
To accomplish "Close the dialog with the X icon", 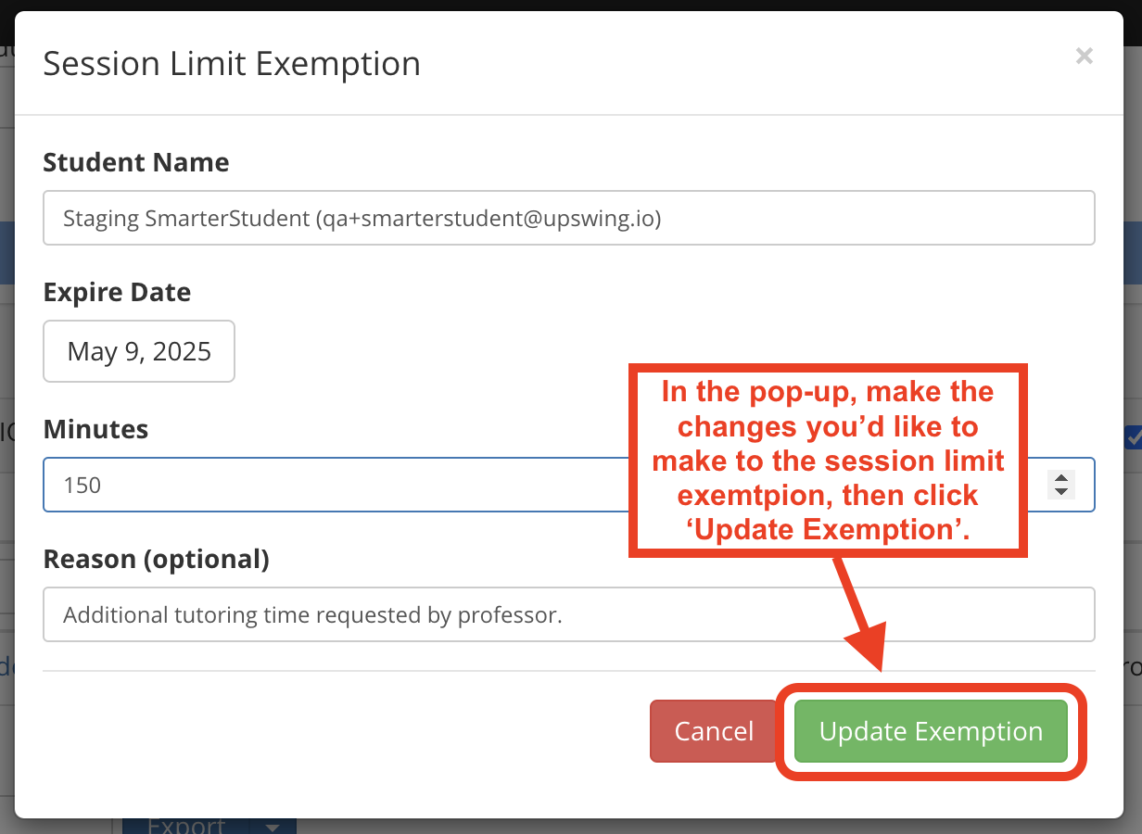I will [x=1084, y=57].
